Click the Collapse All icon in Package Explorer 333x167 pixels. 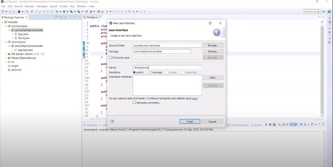coord(56,17)
